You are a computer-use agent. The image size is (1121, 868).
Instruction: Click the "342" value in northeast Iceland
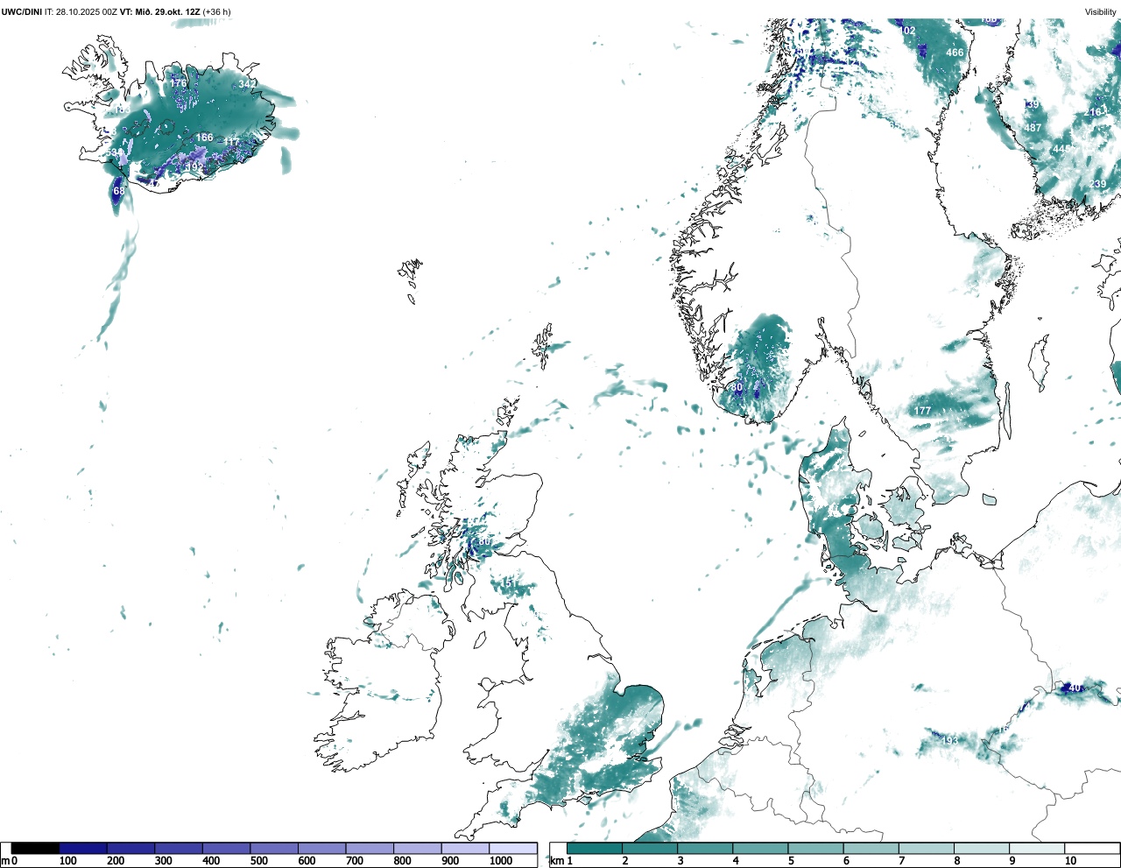click(248, 84)
